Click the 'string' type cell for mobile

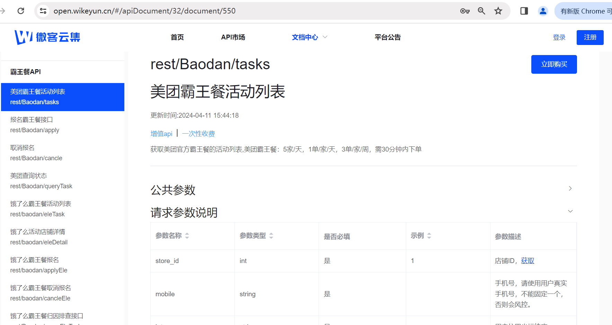tap(277, 294)
